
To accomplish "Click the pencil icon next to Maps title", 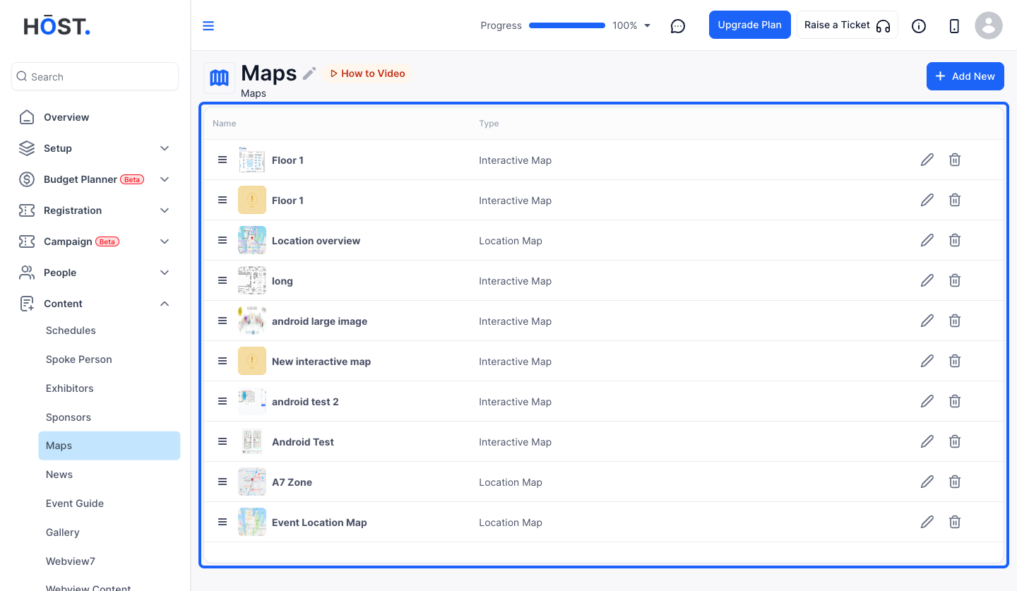I will (x=309, y=73).
